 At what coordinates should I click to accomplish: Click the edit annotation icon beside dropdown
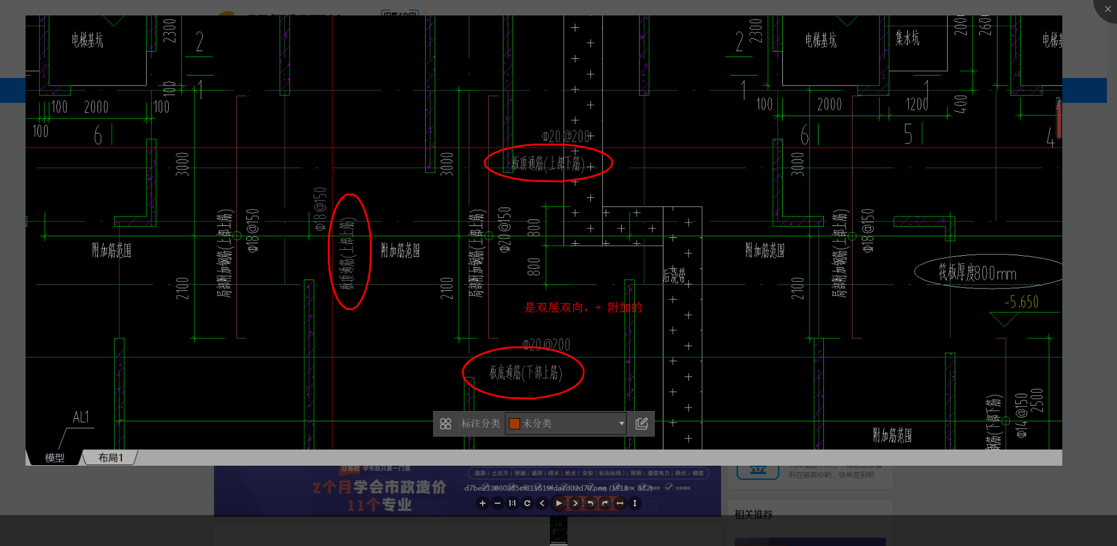point(641,423)
